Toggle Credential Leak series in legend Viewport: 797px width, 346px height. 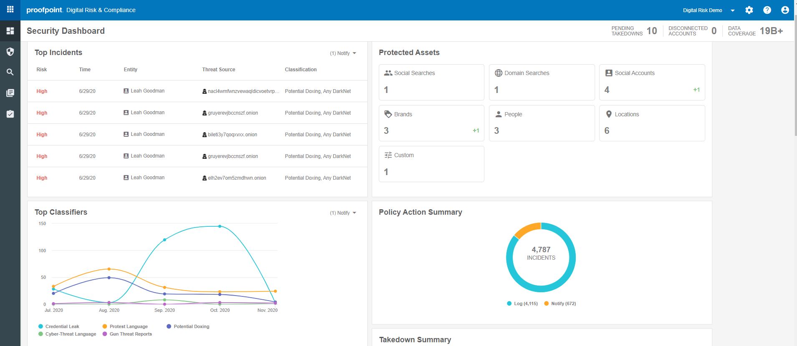point(58,326)
